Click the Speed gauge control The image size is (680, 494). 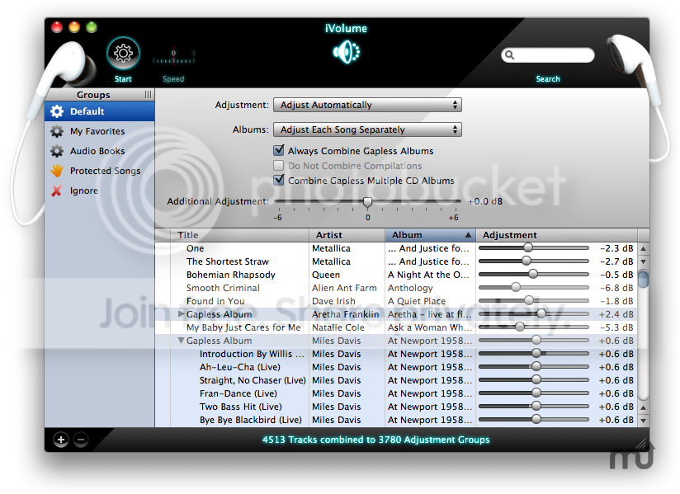(173, 57)
